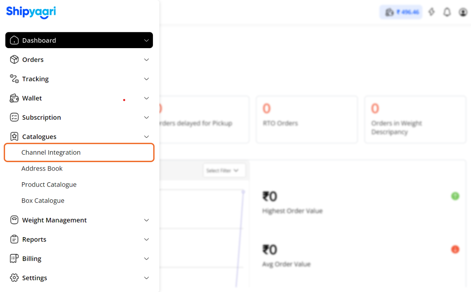
Task: Click the Orders box icon in sidebar
Action: [x=14, y=59]
